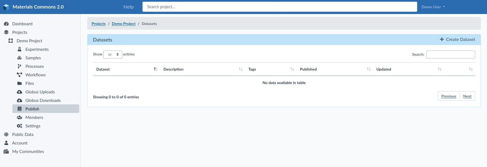Open Settings in the sidebar
487x167 pixels.
tap(33, 126)
